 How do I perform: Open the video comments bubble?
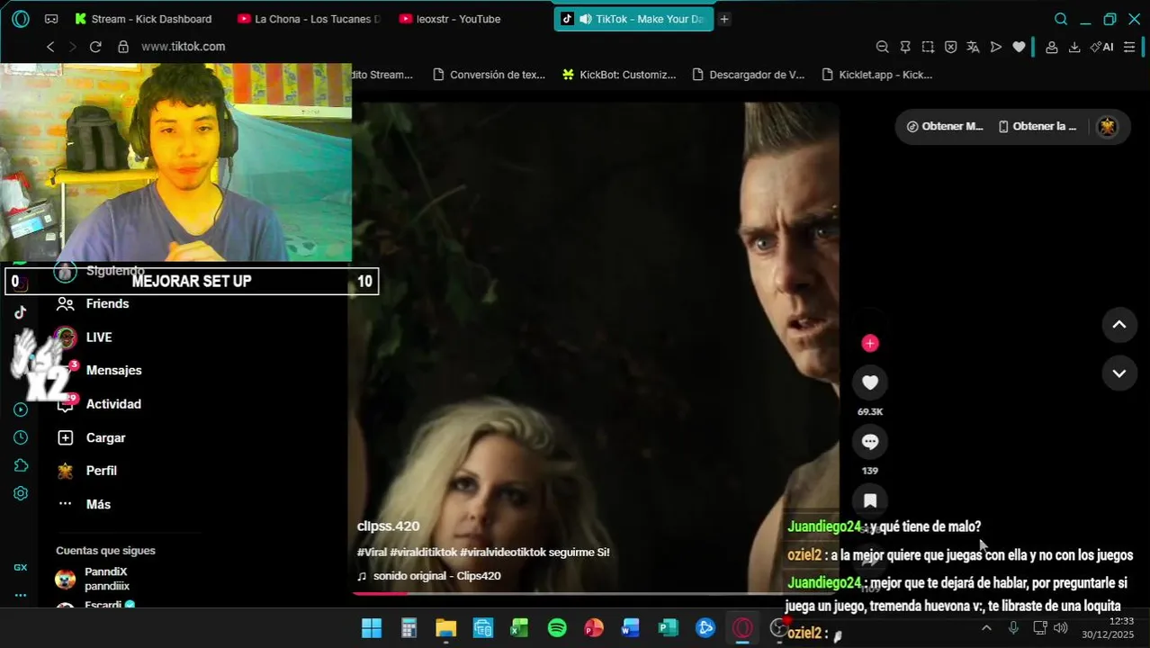click(870, 442)
